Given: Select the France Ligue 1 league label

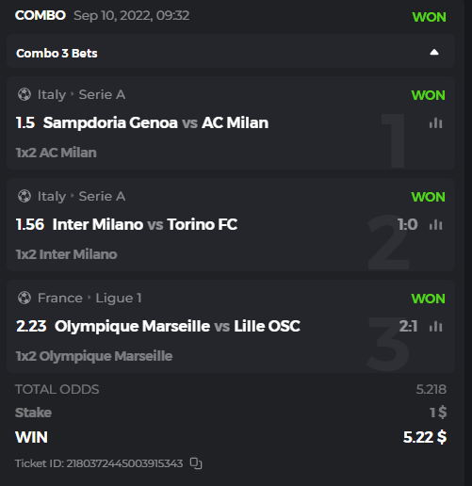Looking at the screenshot, I should tap(90, 298).
